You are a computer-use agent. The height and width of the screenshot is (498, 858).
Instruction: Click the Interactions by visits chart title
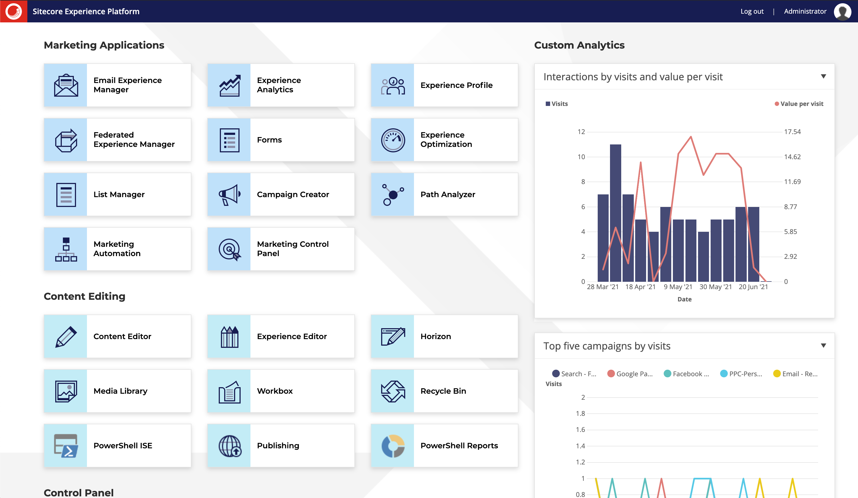tap(633, 77)
